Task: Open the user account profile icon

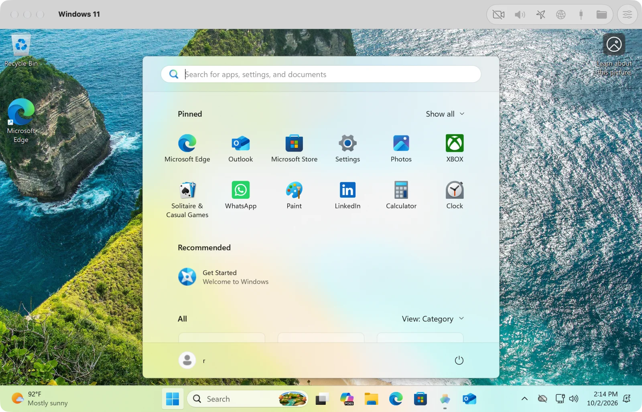Action: 187,360
